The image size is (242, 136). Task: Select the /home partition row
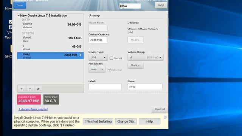[x=50, y=25]
